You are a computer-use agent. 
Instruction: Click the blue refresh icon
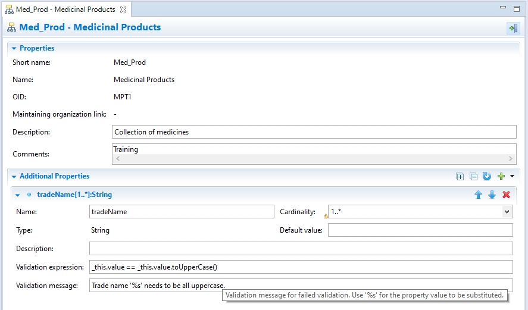(x=487, y=177)
